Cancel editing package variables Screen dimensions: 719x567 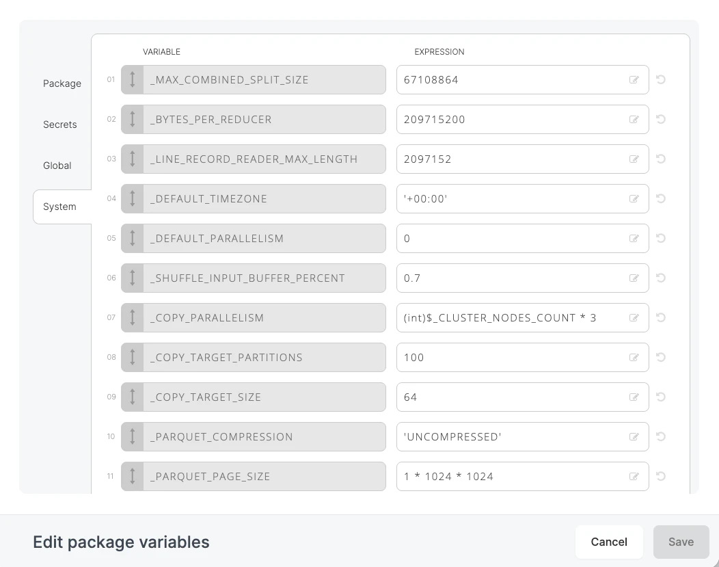click(x=609, y=542)
